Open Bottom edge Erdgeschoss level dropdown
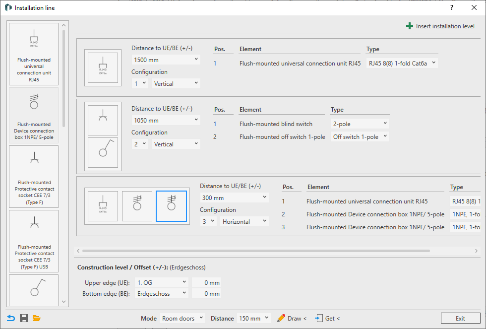 pyautogui.click(x=162, y=293)
